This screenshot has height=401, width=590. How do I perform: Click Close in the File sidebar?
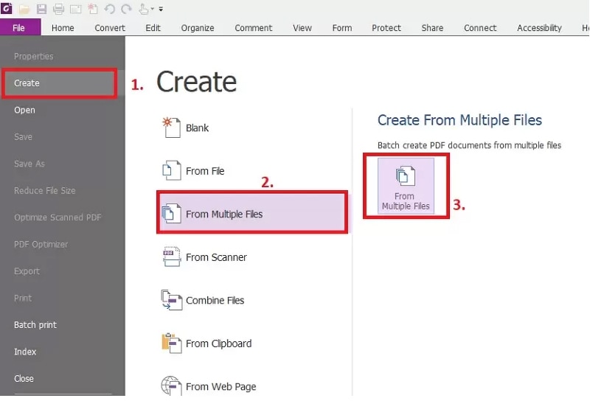click(x=24, y=379)
